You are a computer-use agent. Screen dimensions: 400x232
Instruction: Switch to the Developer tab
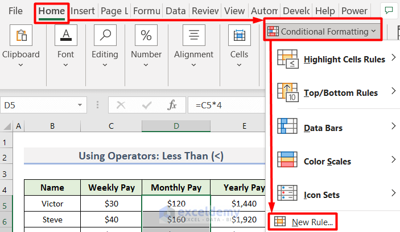click(296, 11)
